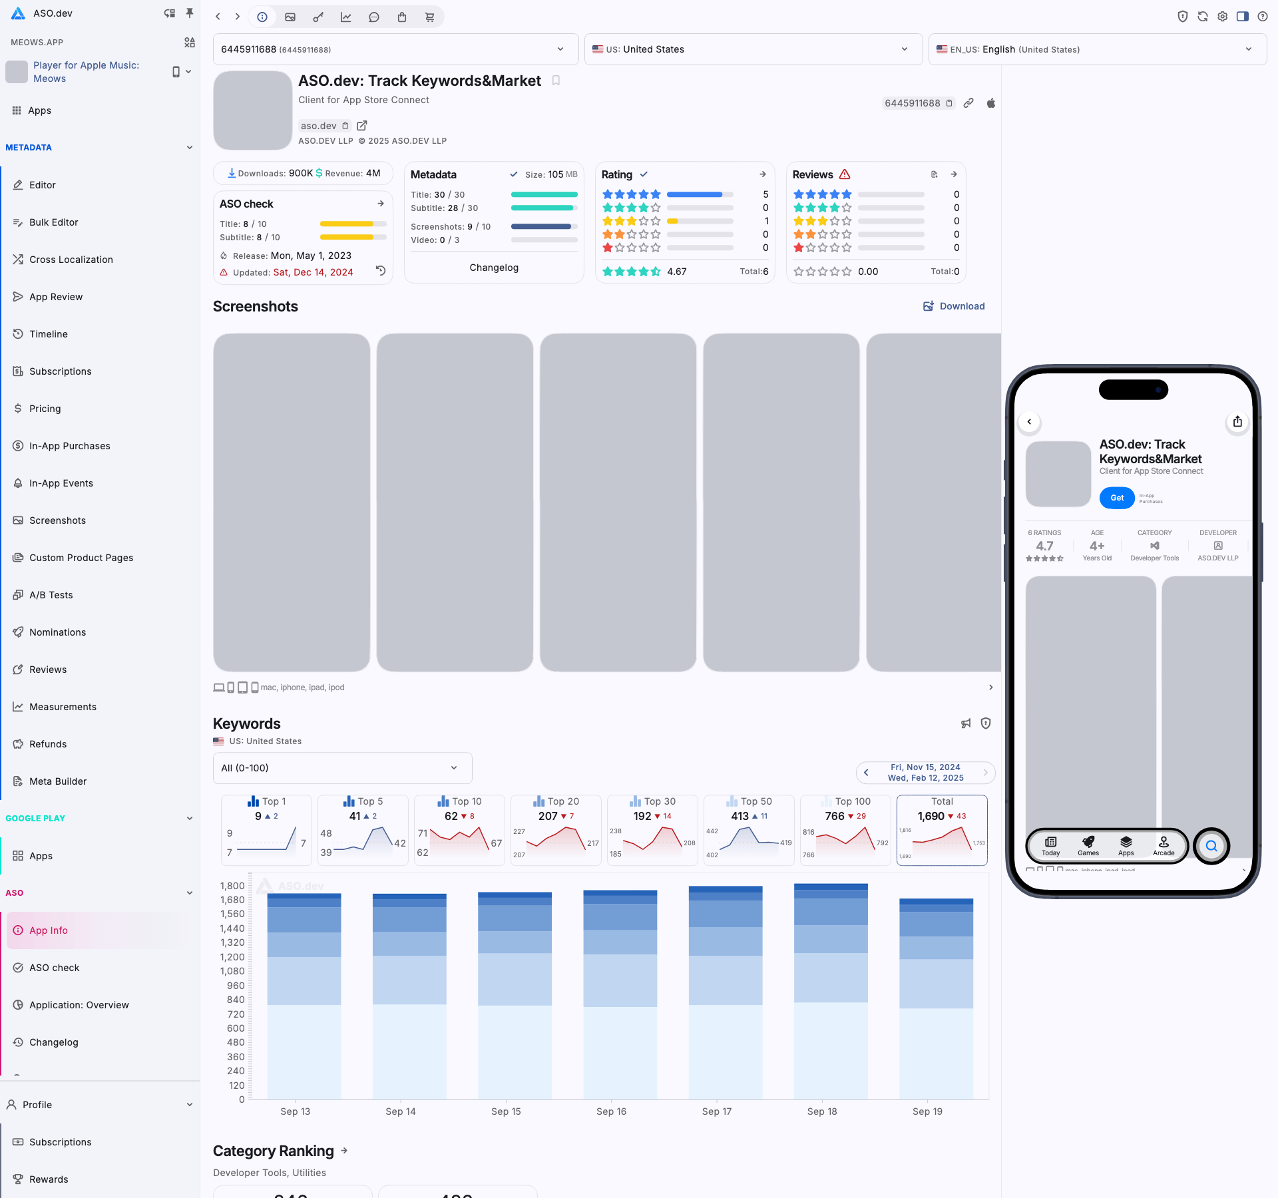The width and height of the screenshot is (1278, 1198).
Task: Open the chart analytics icon in top toolbar
Action: click(x=346, y=17)
